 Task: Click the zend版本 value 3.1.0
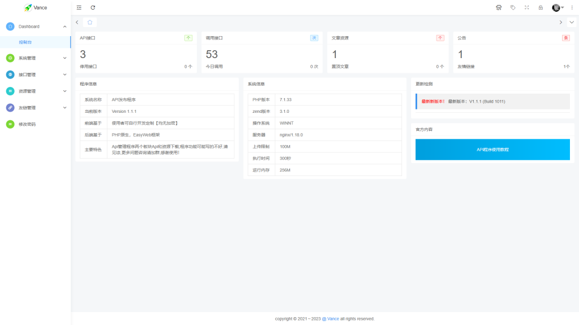coord(284,111)
